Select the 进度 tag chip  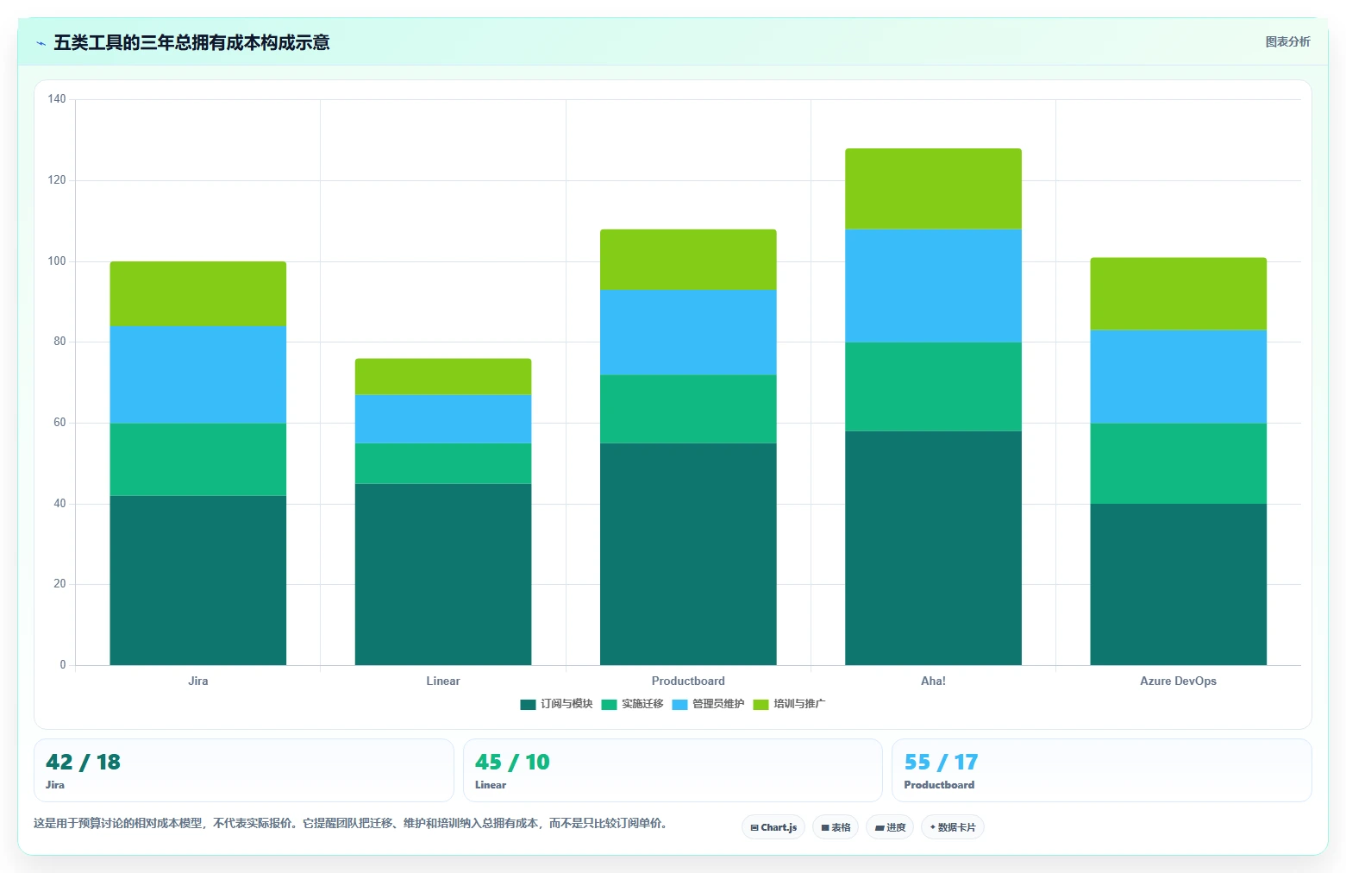pyautogui.click(x=890, y=827)
